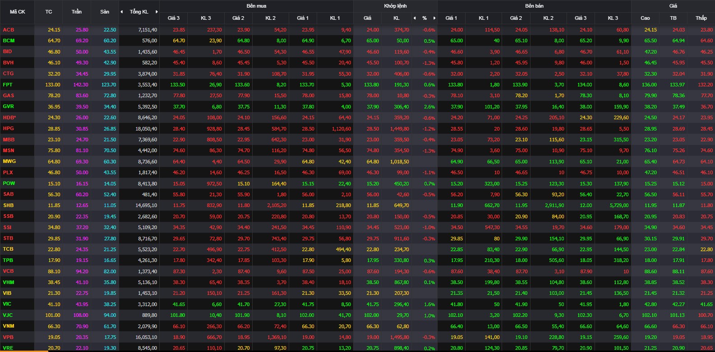The height and width of the screenshot is (352, 715).
Task: Click VPB total volume 16,053,10
Action: tap(147, 337)
